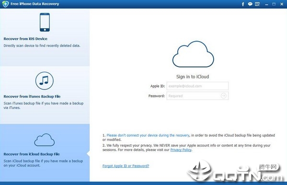This screenshot has height=185, width=287.
Task: Click the large iCloud cloud graphic
Action: [193, 54]
